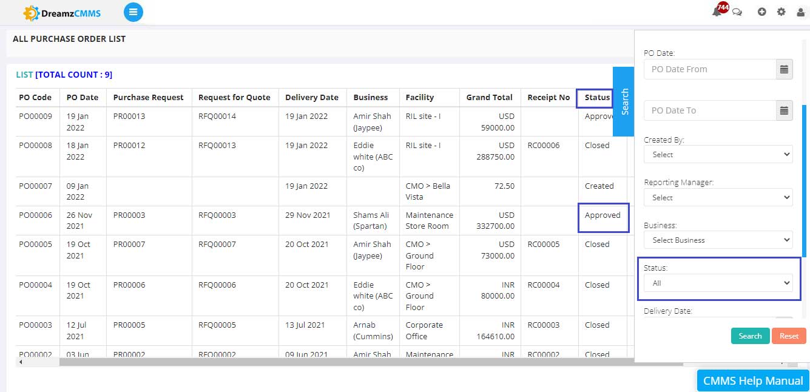Click the Delivery Date column header
Viewport: 810px width, 392px height.
(x=312, y=97)
